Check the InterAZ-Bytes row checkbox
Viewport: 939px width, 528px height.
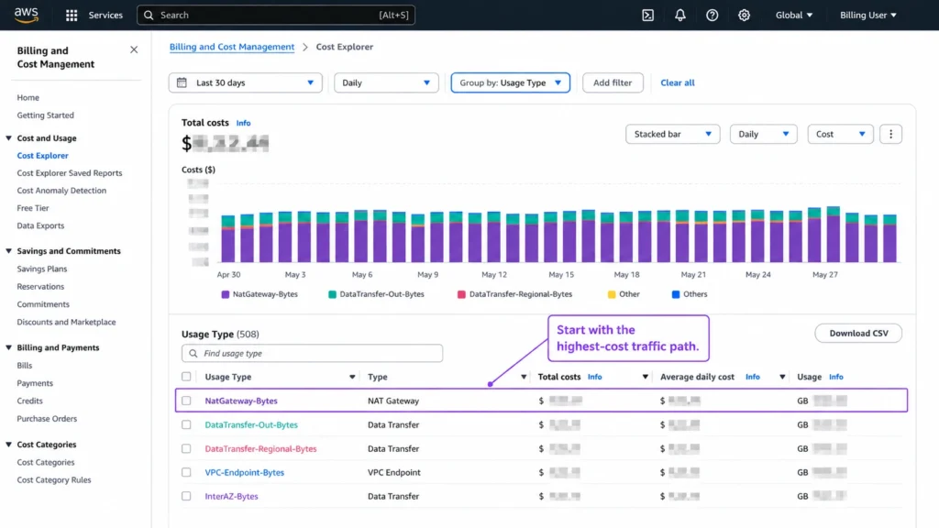186,496
